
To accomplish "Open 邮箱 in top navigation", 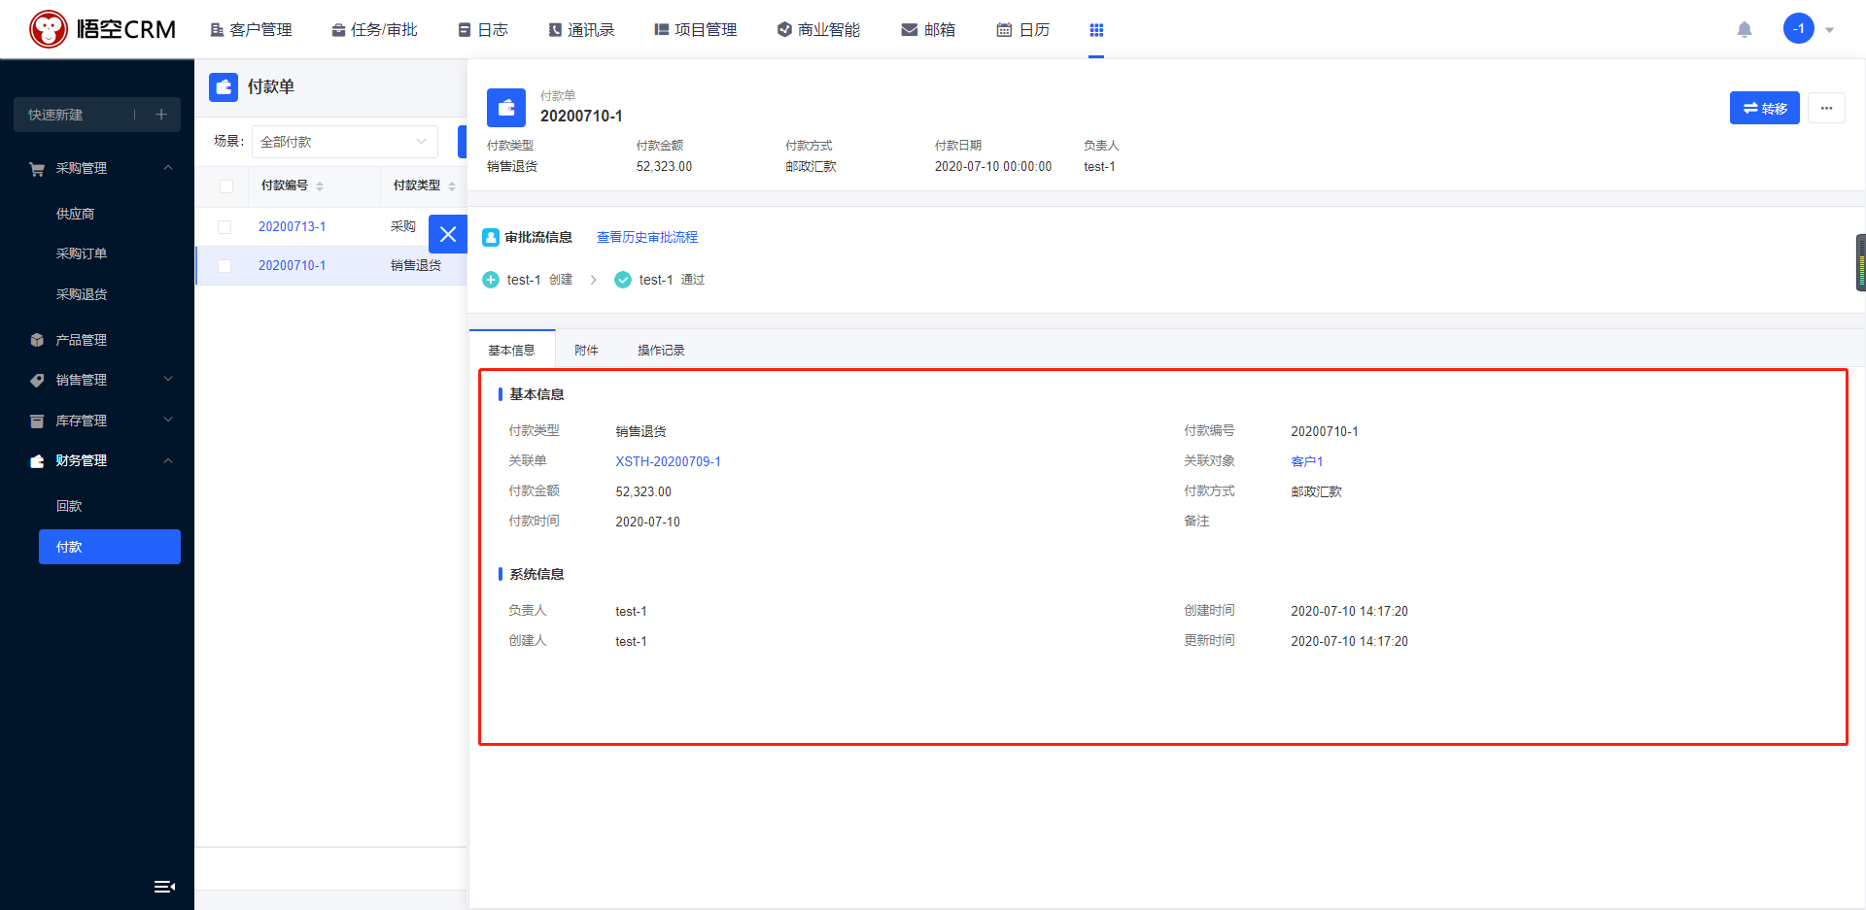I will click(928, 30).
